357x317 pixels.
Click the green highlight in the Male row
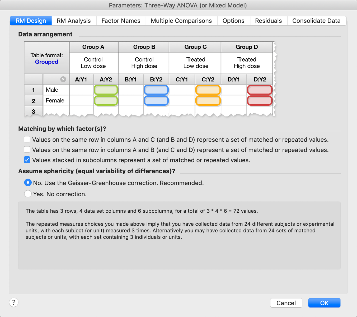click(106, 90)
